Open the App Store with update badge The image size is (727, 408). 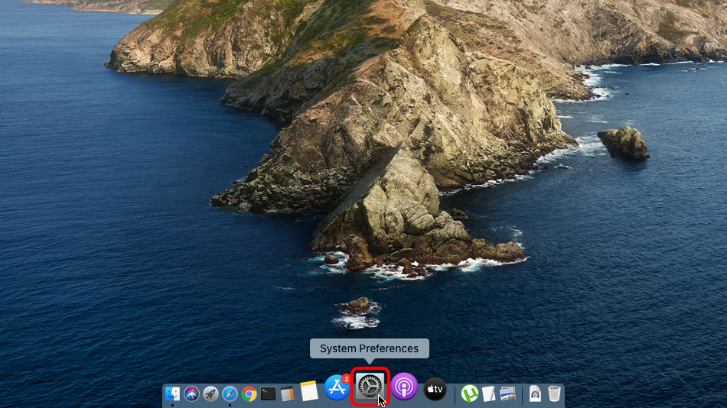click(337, 388)
